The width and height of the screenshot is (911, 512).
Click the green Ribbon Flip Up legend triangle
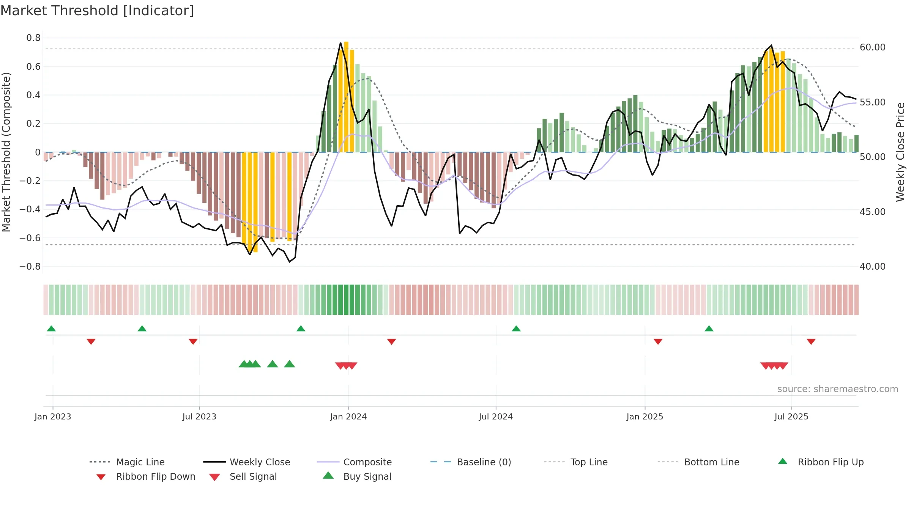click(x=783, y=461)
